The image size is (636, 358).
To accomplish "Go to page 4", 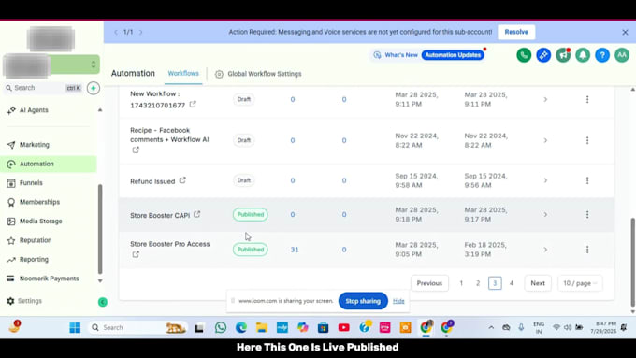I will point(512,283).
